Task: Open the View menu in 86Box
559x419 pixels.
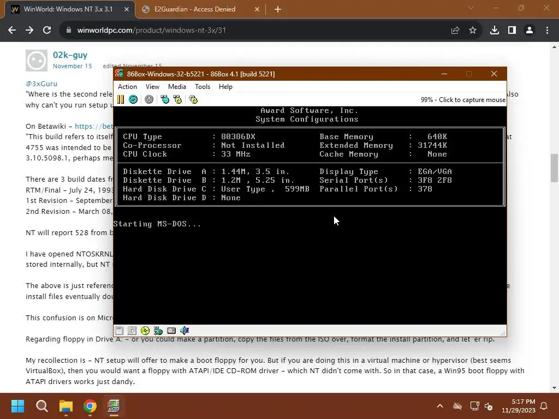Action: 152,87
